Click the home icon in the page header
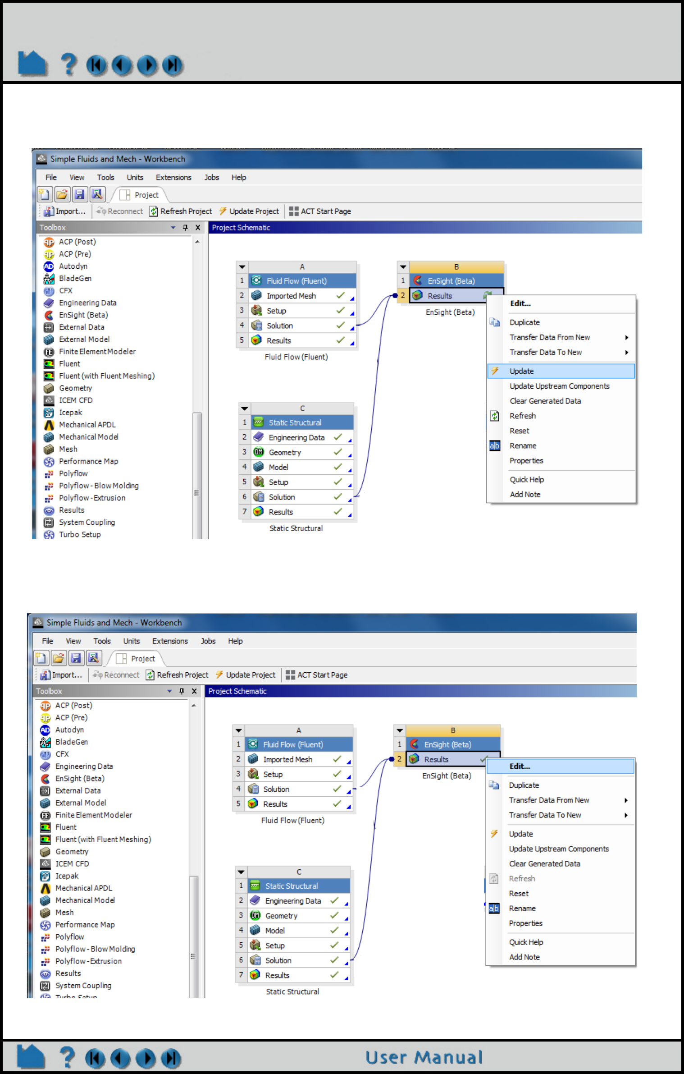The height and width of the screenshot is (1074, 684). 32,63
